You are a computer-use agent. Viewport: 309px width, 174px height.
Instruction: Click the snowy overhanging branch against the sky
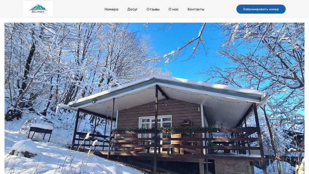click(x=185, y=45)
